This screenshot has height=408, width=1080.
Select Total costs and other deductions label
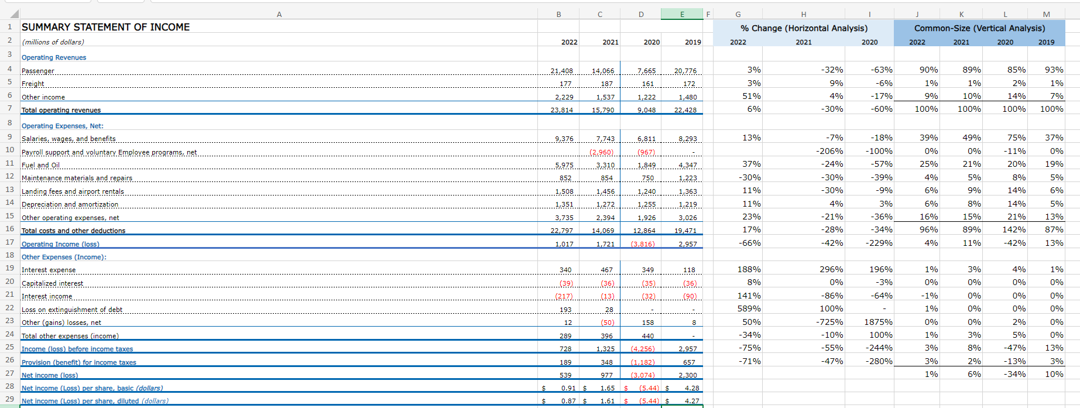73,231
